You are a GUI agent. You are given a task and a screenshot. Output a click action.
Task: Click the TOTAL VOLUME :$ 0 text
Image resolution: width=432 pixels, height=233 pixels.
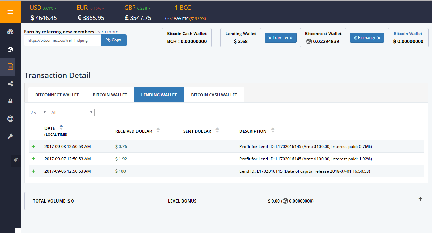53,201
